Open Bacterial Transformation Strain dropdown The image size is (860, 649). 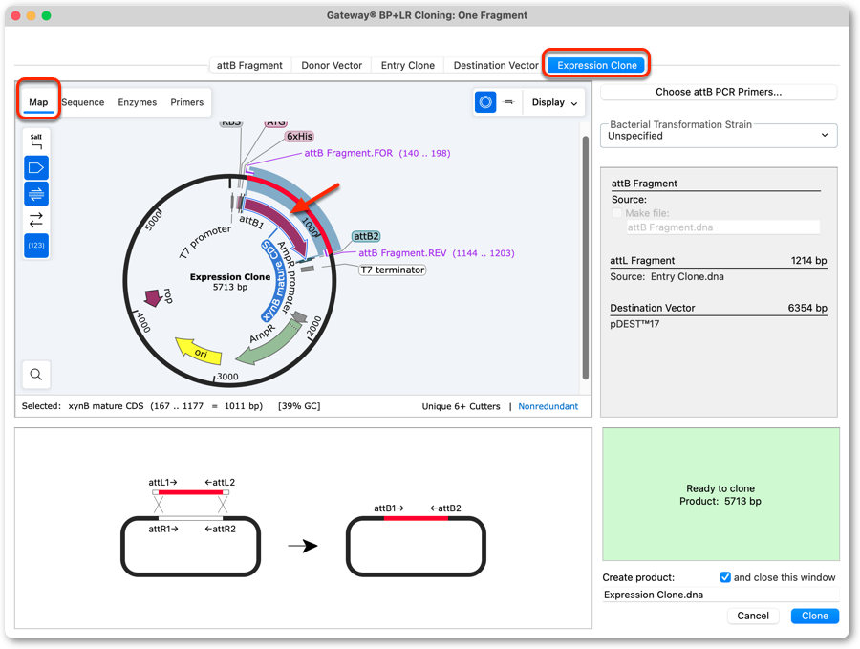tap(719, 136)
